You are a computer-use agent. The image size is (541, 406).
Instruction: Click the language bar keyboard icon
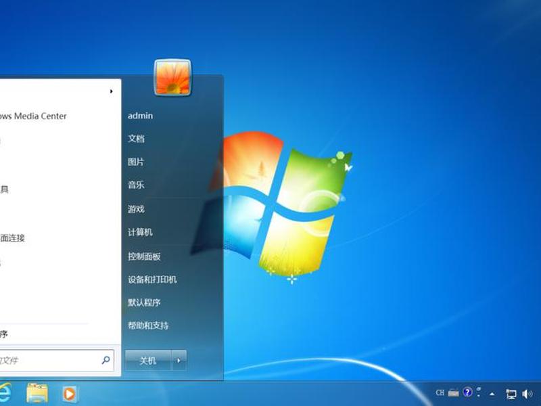coord(453,393)
